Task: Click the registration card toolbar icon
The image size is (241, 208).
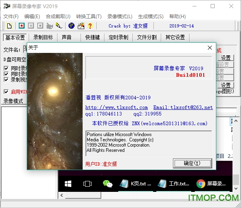Action: point(81,26)
